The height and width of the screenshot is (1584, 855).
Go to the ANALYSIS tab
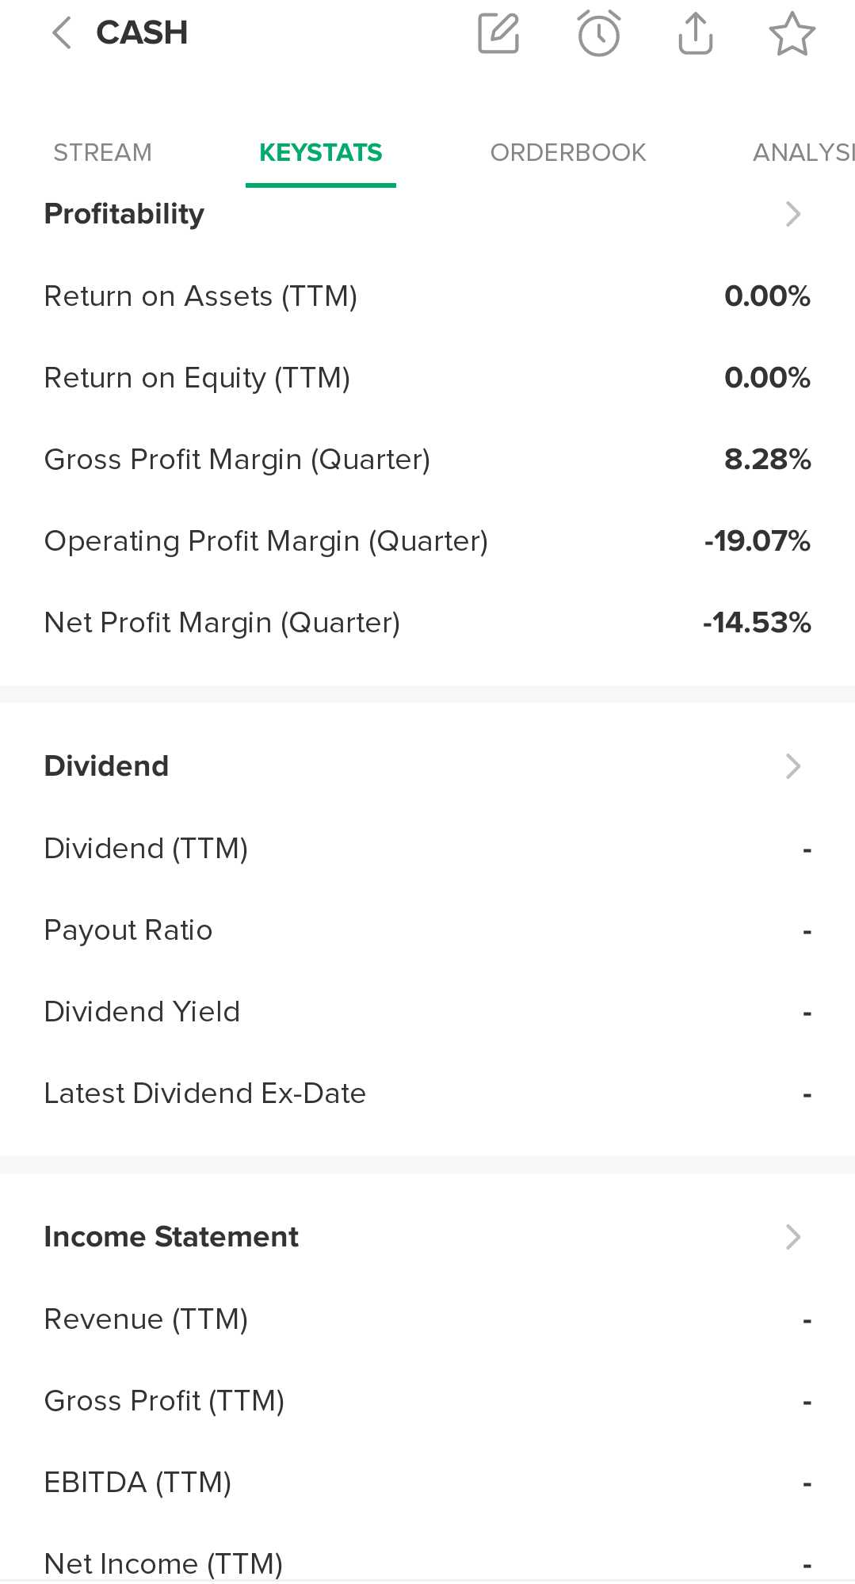coord(802,152)
